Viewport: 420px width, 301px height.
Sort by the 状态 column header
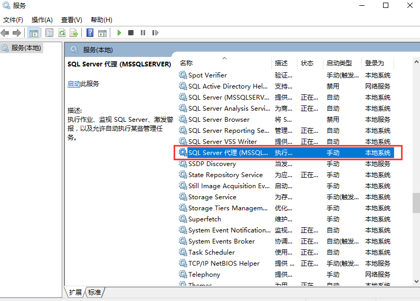click(x=310, y=63)
